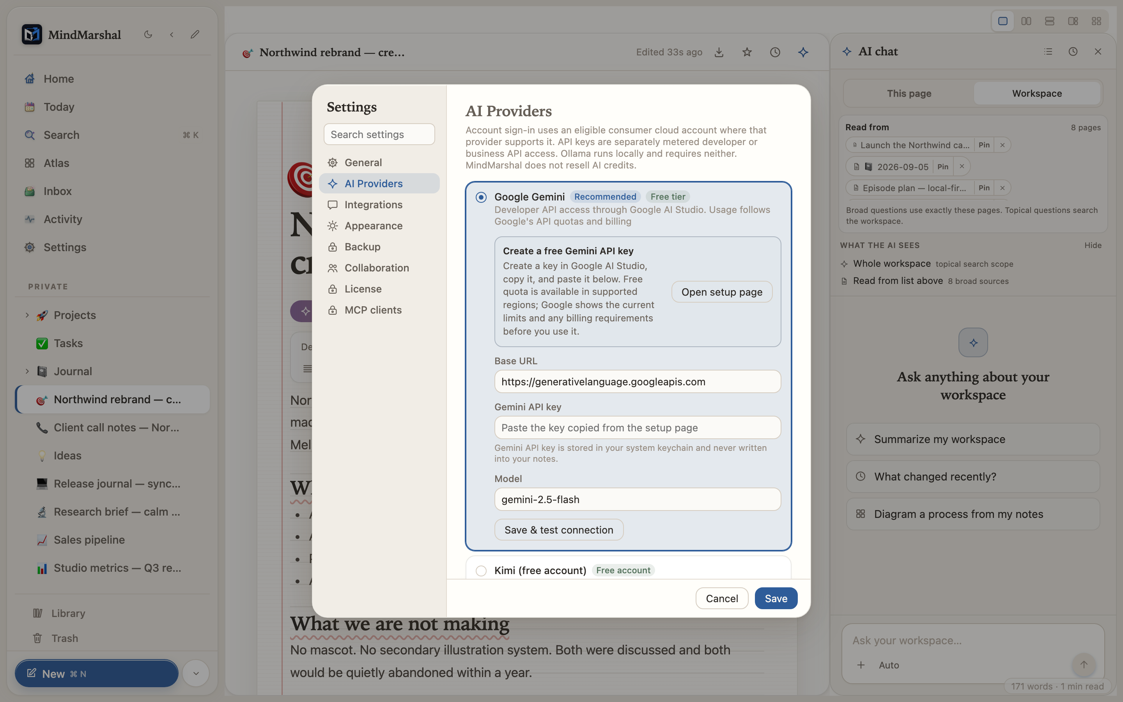Pin the Episode plan page

click(984, 188)
